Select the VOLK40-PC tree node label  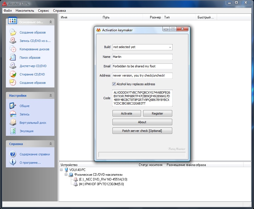[77, 170]
